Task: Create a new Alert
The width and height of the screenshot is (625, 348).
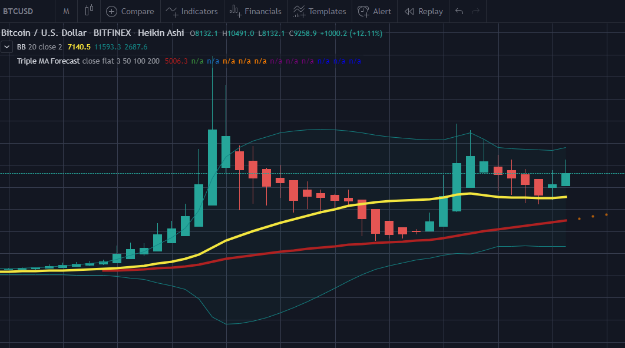Action: 375,11
